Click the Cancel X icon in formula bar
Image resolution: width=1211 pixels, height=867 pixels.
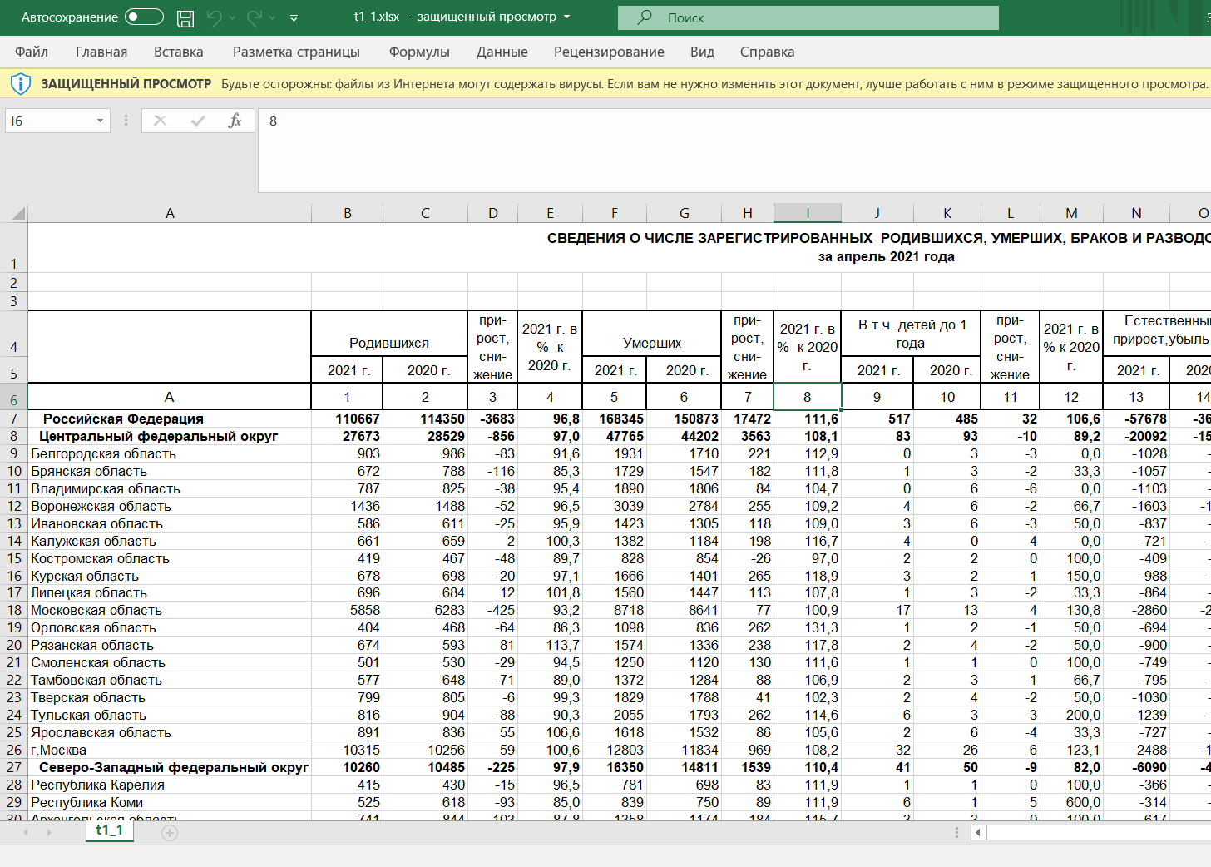161,121
